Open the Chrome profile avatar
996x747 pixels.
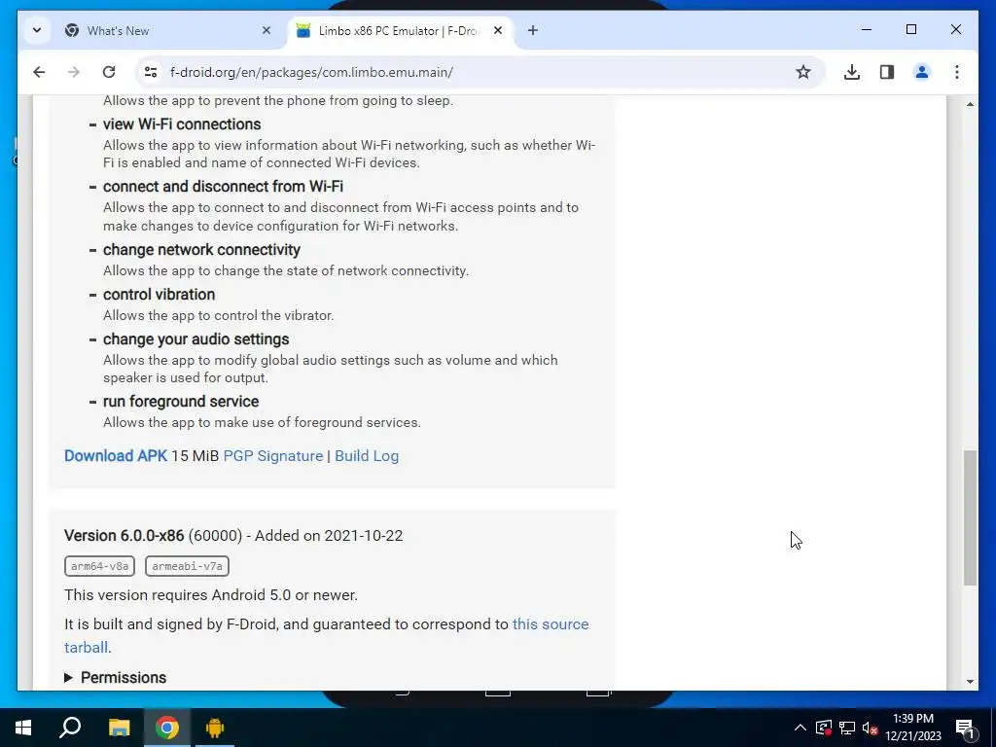922,72
